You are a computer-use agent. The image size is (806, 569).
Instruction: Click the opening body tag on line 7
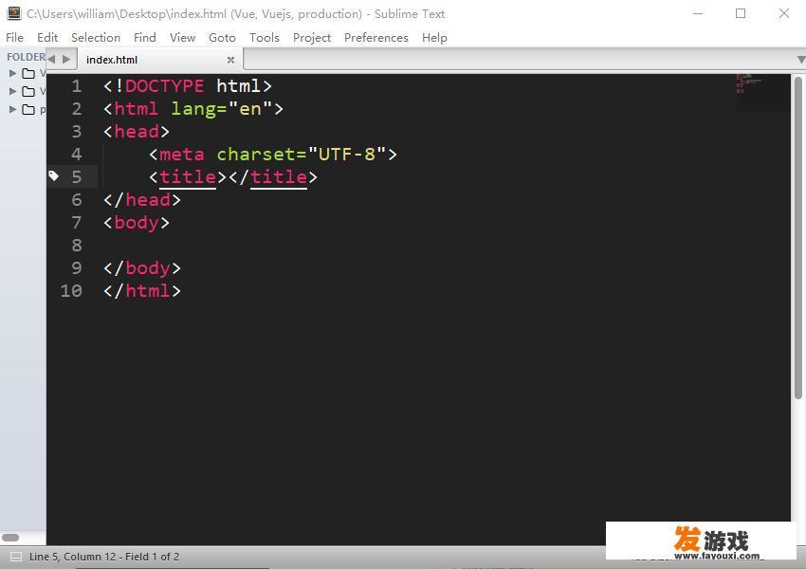click(x=137, y=223)
